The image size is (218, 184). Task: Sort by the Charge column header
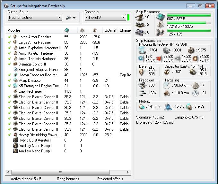pyautogui.click(x=125, y=30)
